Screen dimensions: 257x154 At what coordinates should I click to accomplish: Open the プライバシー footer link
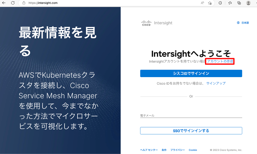pos(178,150)
